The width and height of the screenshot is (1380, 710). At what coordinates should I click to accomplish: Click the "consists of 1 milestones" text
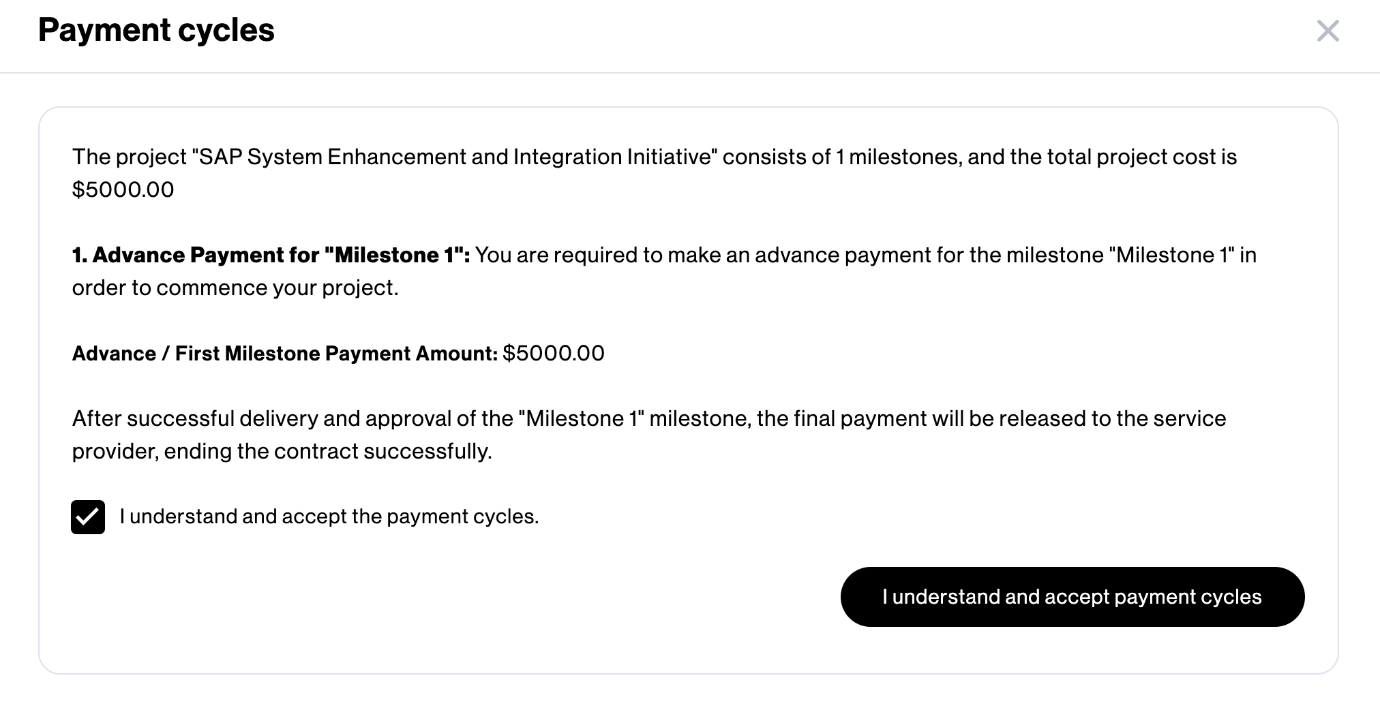point(842,157)
